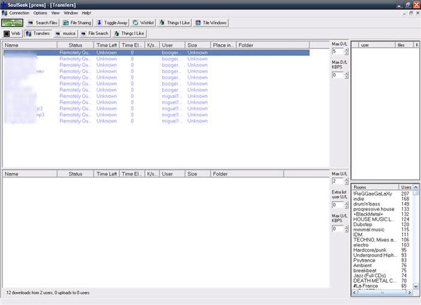Click the uploads Name column header
421x305 pixels.
30,174
